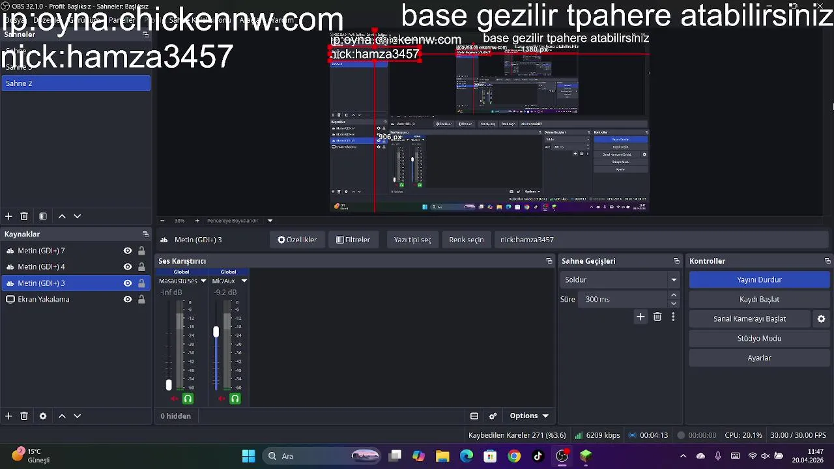The height and width of the screenshot is (469, 834).
Task: Click Yazı tipi seç button
Action: 412,240
